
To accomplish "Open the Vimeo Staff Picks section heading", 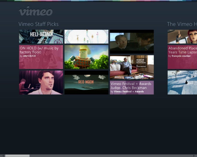I will [39, 24].
